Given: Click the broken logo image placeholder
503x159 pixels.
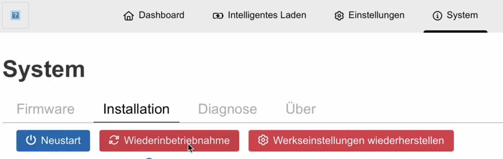Looking at the screenshot, I should point(15,15).
